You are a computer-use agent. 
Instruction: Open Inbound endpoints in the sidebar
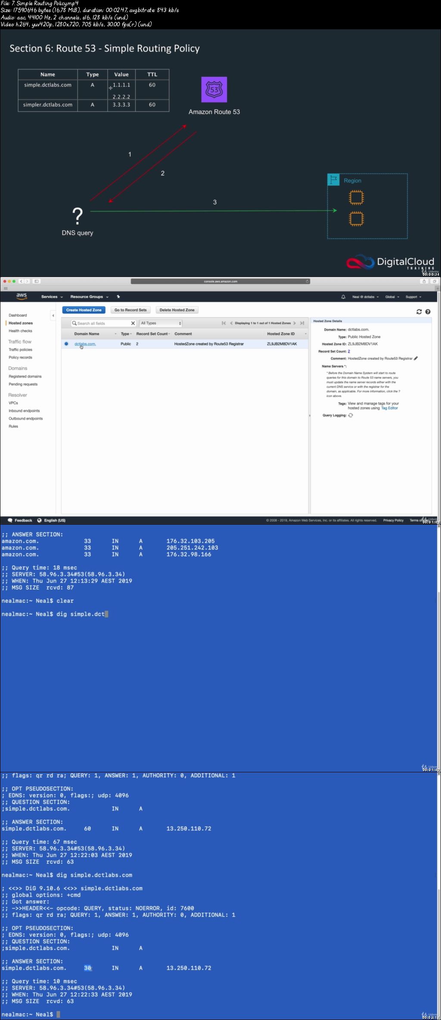point(24,411)
